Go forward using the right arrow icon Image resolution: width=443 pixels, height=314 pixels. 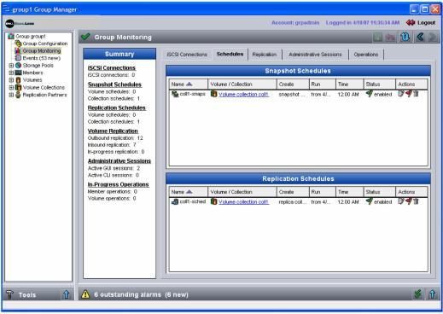point(433,37)
